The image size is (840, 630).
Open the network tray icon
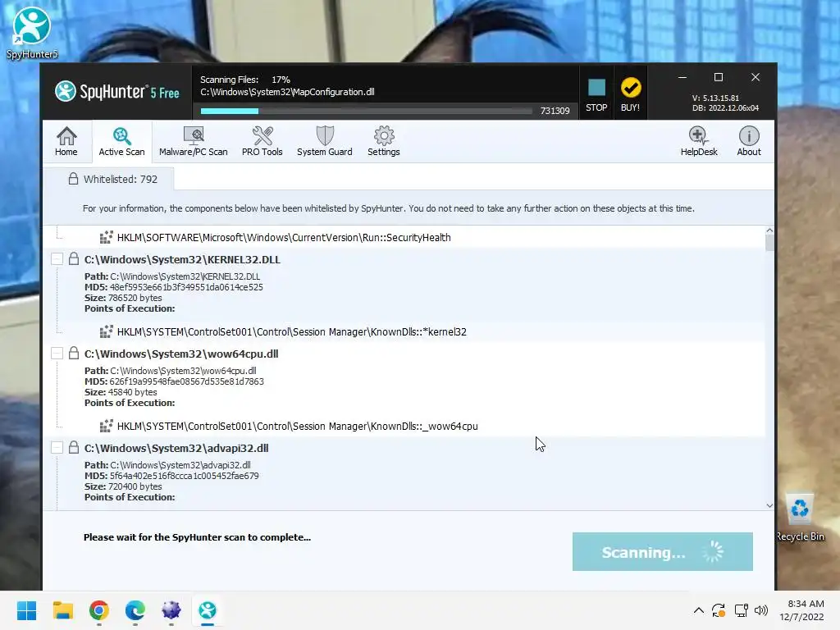(x=741, y=610)
